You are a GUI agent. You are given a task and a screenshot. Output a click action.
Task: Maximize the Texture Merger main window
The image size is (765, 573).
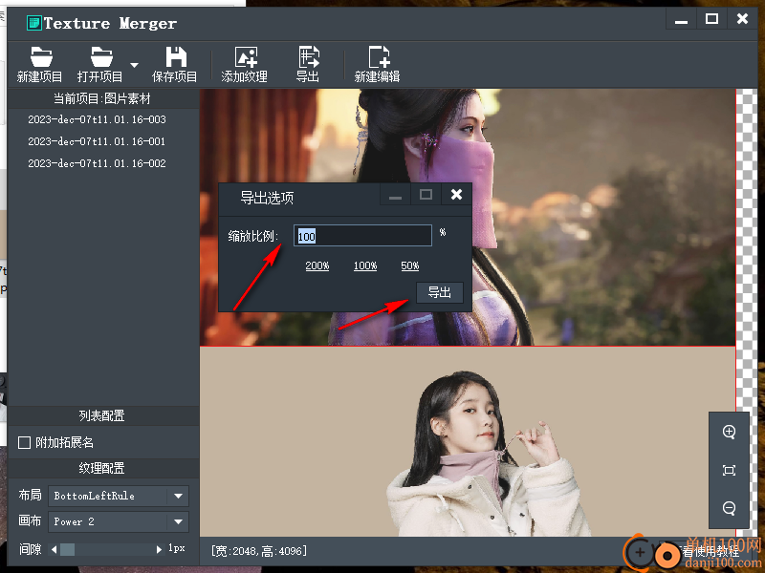tap(711, 19)
